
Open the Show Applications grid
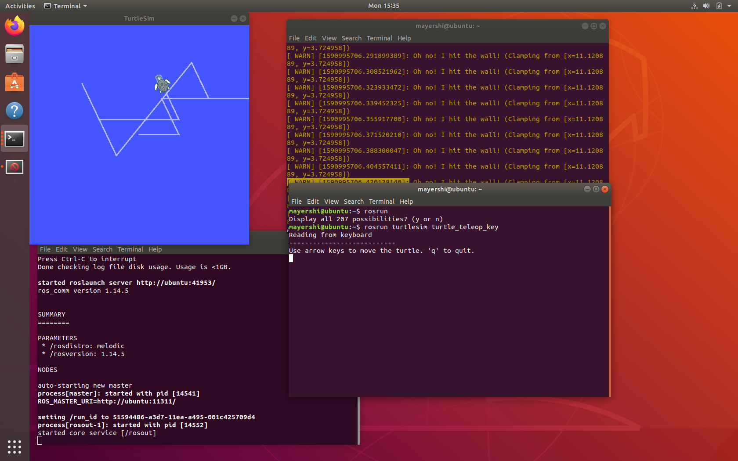pos(14,447)
